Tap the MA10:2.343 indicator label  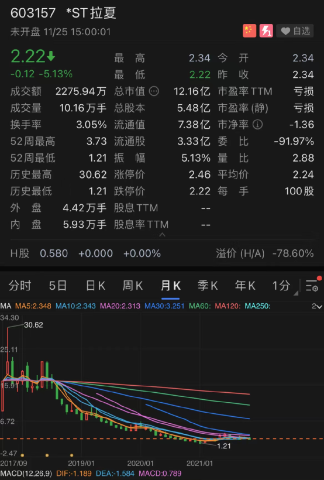point(75,306)
